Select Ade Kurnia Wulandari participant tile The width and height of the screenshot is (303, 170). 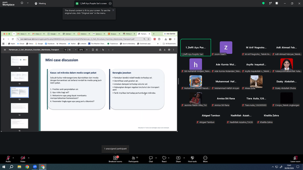click(x=226, y=65)
